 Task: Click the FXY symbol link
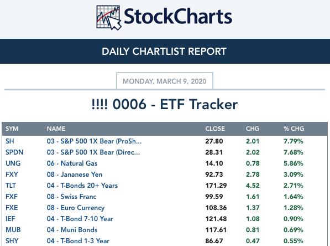12,175
